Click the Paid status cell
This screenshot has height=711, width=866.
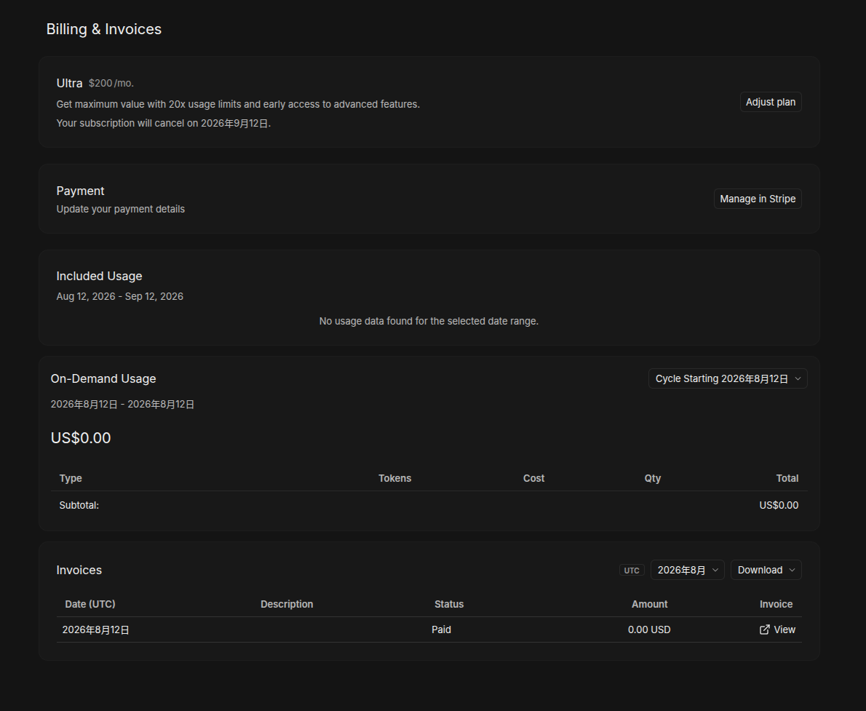point(441,629)
